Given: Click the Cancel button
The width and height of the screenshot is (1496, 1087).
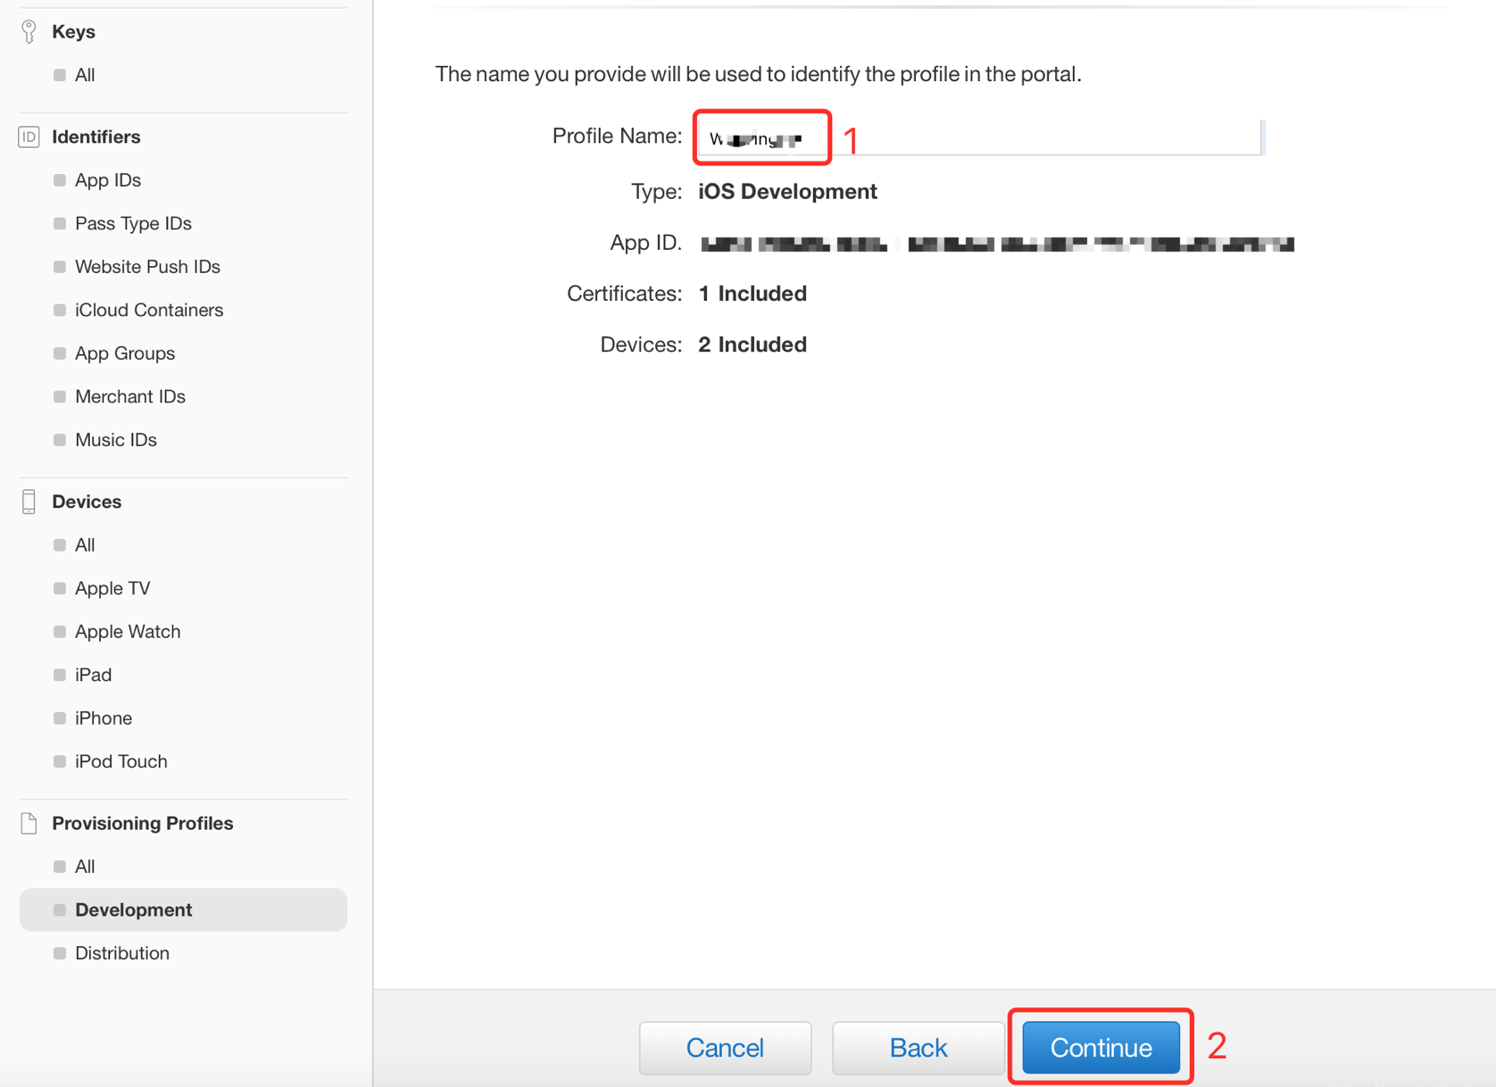Looking at the screenshot, I should (725, 1048).
